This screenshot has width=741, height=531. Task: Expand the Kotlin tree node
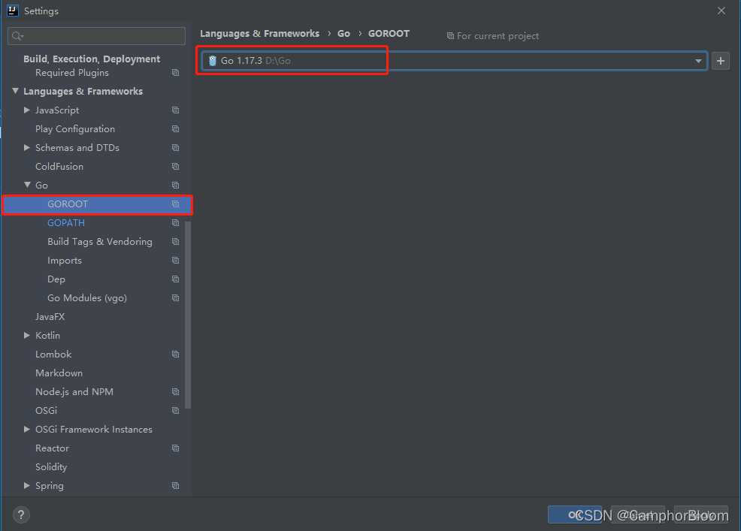pyautogui.click(x=27, y=335)
